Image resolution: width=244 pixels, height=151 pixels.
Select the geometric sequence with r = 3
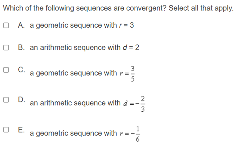point(6,25)
